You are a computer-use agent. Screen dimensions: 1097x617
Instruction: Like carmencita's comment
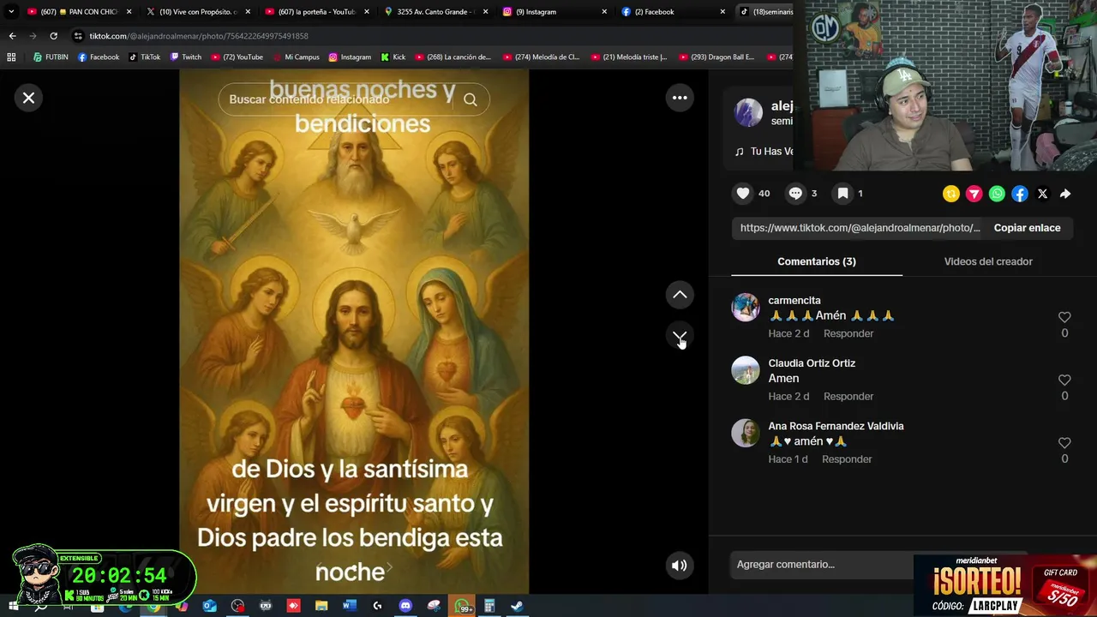(1064, 317)
